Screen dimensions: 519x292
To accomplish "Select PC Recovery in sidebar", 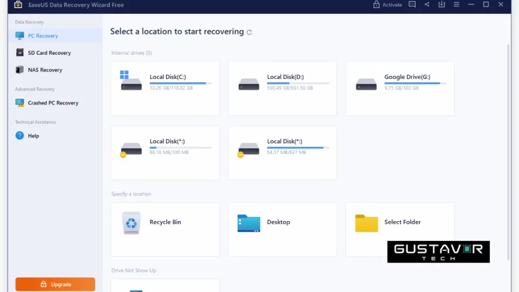I will tap(55, 36).
